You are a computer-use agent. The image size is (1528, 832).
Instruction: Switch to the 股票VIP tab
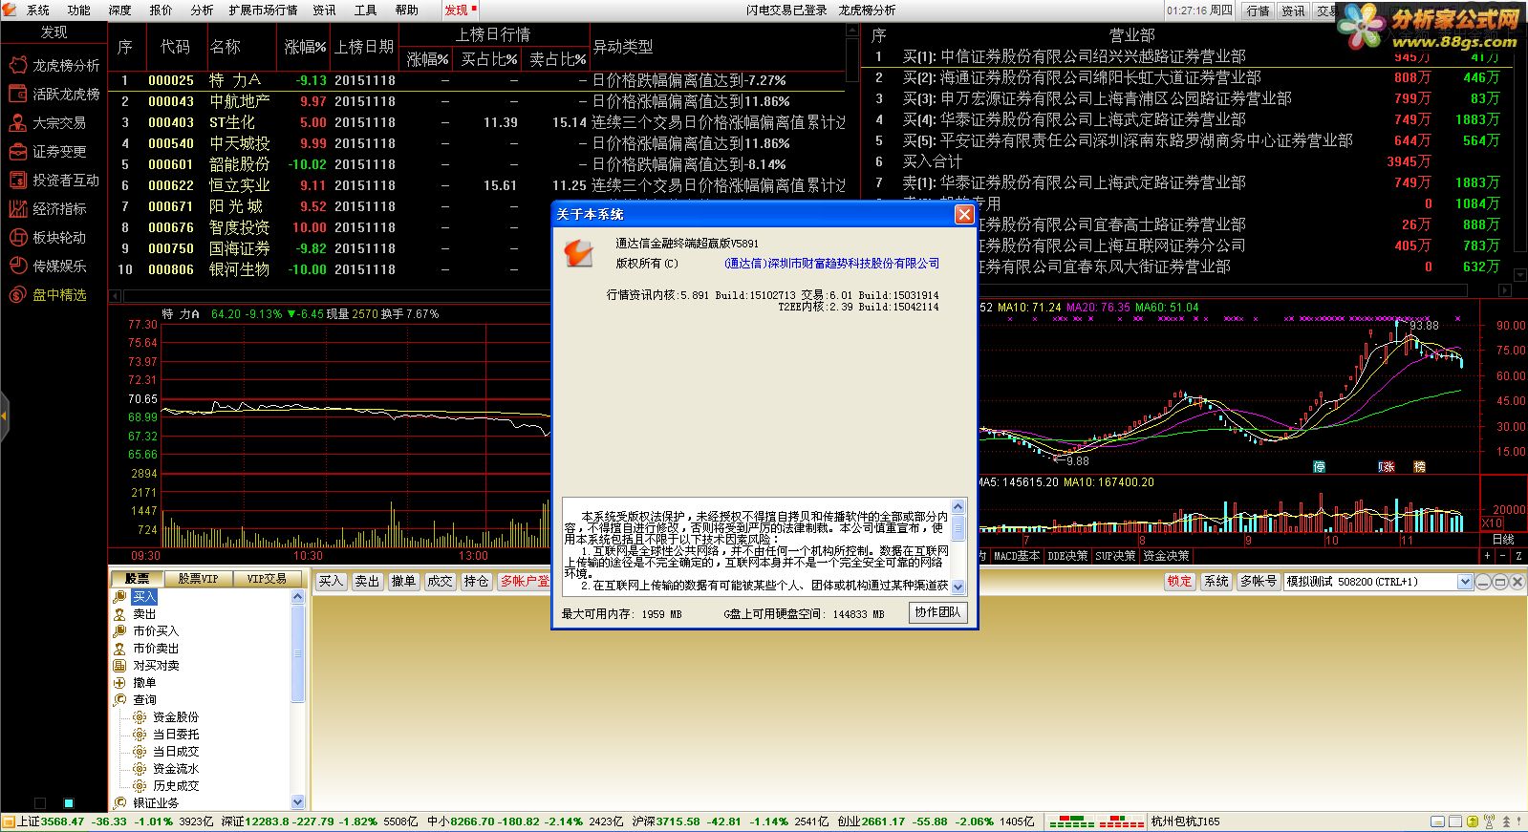tap(199, 579)
